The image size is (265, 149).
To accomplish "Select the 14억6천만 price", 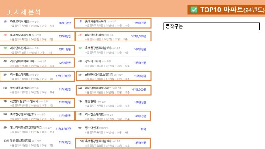I will (x=140, y=103).
